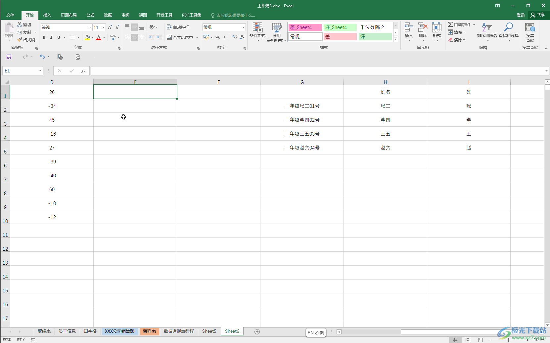Open the Merge and Center dropdown arrow
This screenshot has height=343, width=550.
pyautogui.click(x=197, y=37)
